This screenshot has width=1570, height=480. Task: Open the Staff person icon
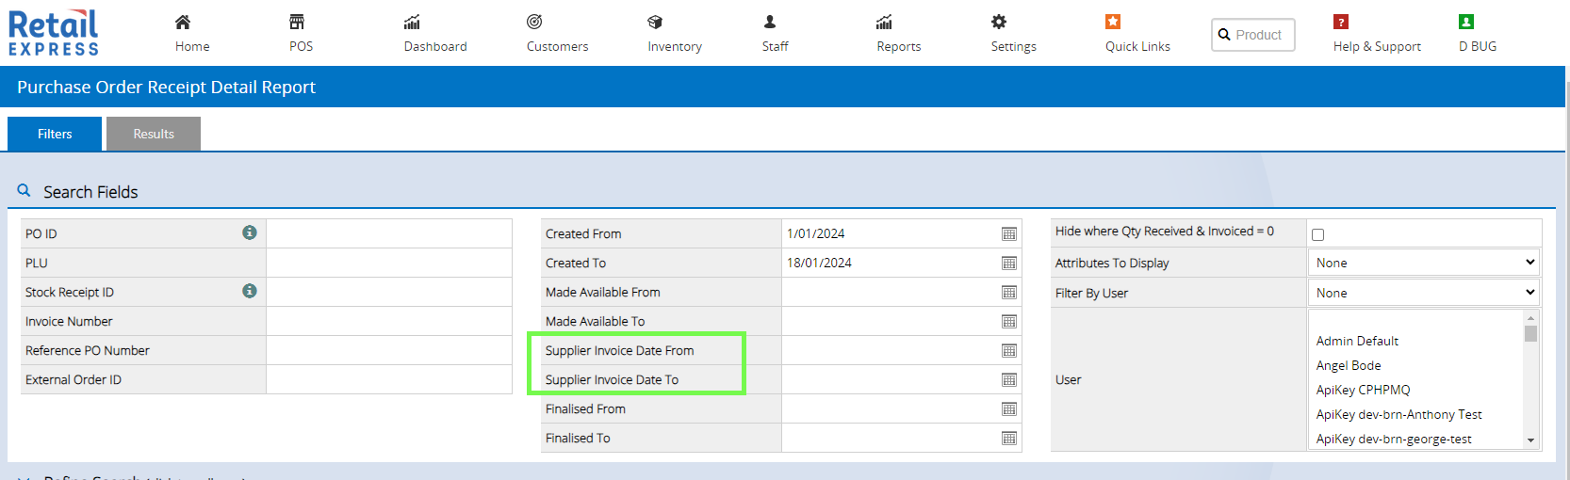[x=770, y=22]
